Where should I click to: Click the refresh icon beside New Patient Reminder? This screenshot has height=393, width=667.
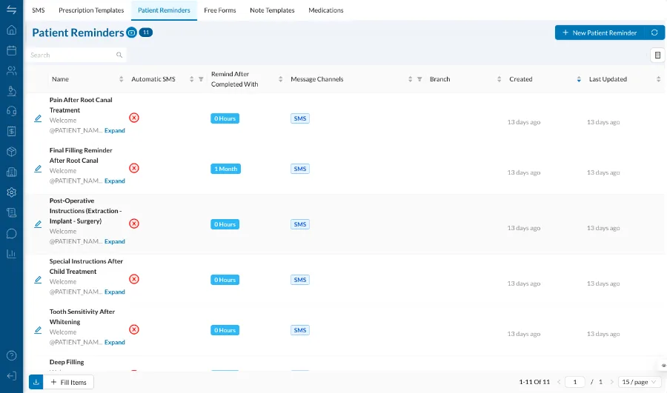(654, 33)
